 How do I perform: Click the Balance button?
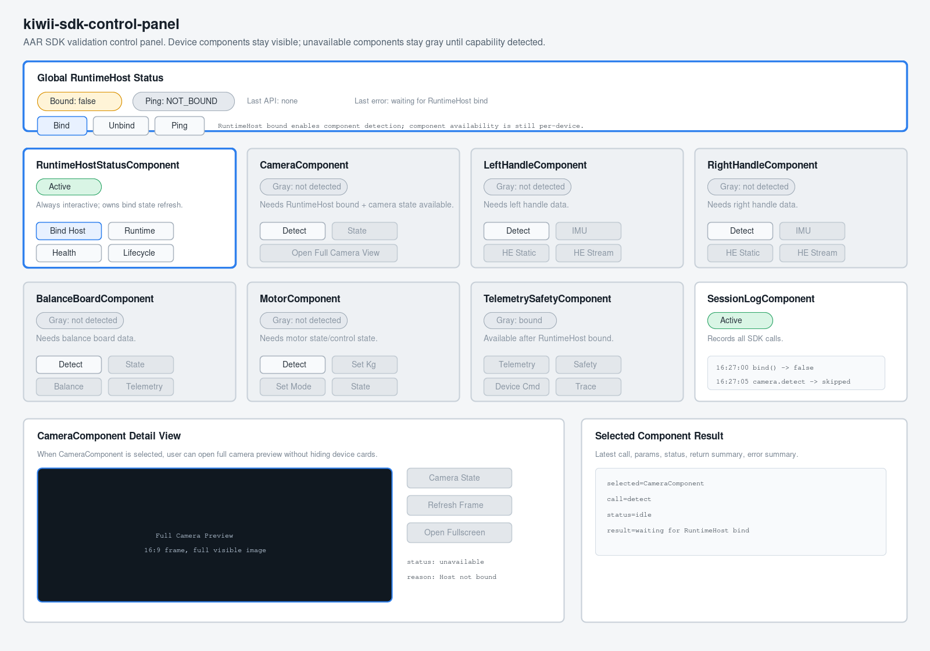pyautogui.click(x=69, y=387)
